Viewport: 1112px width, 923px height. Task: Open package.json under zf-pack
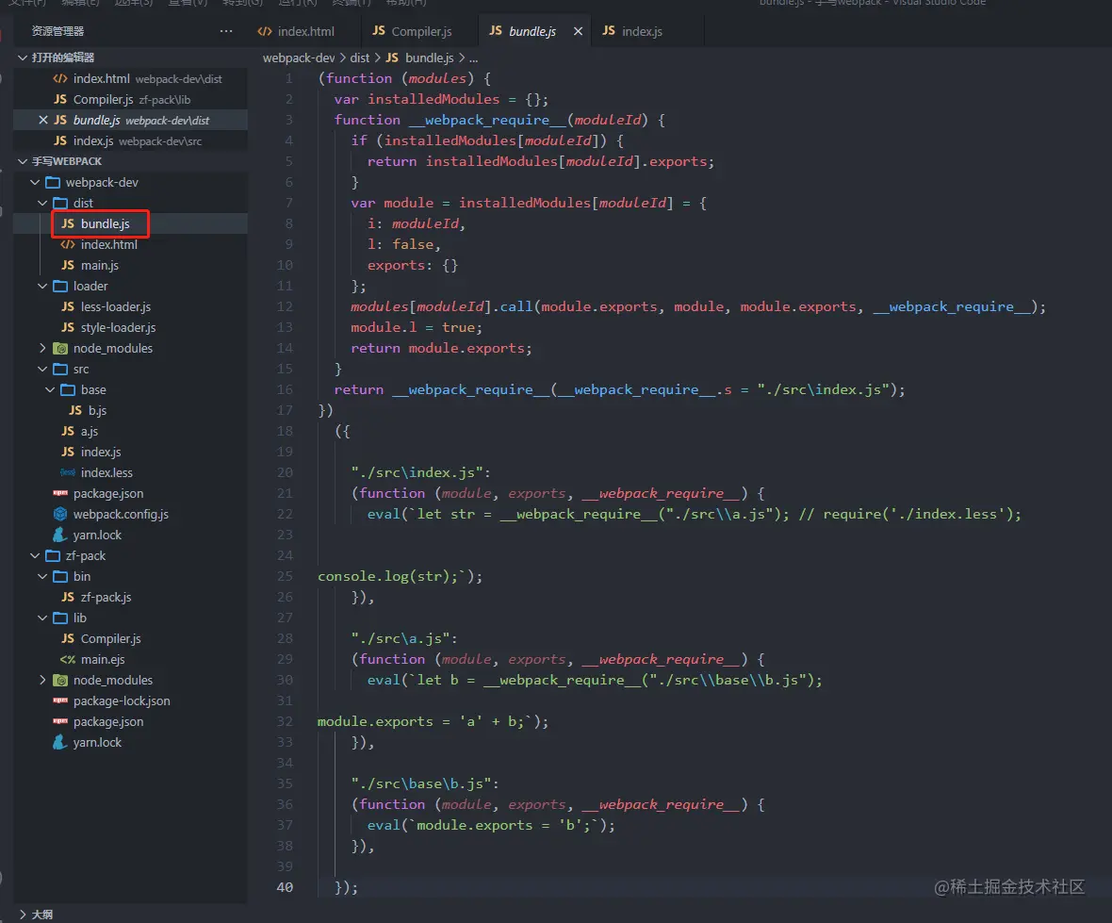[x=130, y=721]
